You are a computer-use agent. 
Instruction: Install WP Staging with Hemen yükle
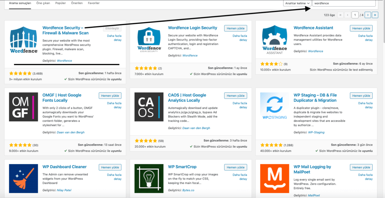pos(361,96)
